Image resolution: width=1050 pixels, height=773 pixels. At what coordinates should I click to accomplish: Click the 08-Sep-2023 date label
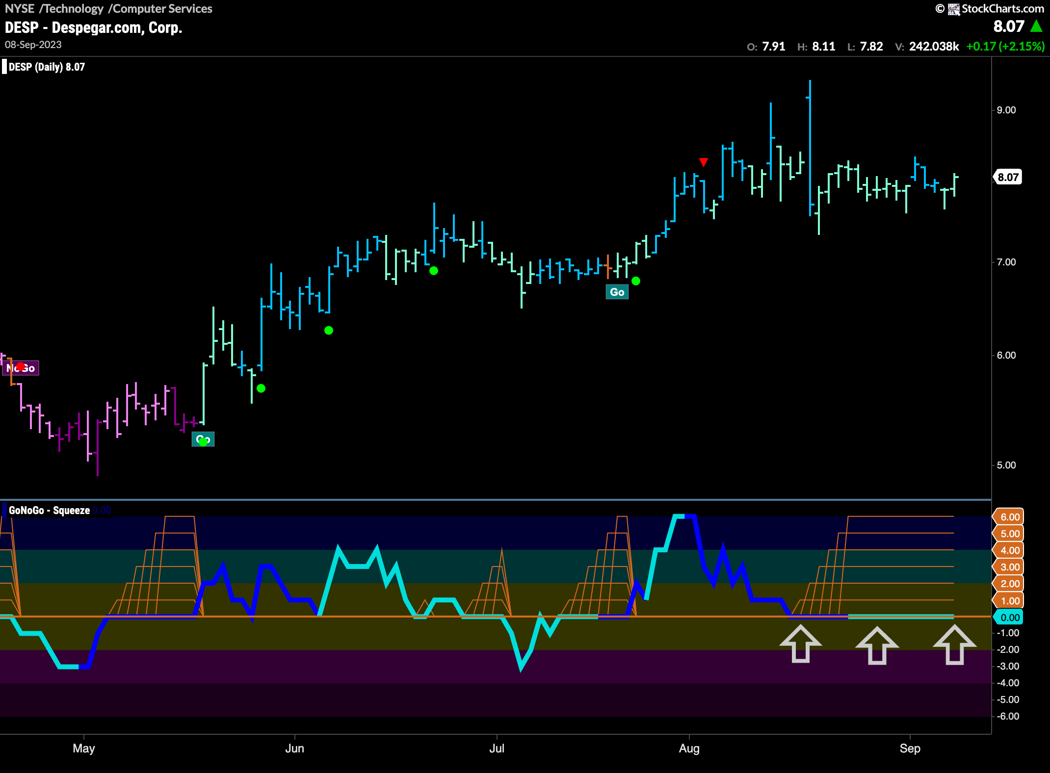point(33,45)
